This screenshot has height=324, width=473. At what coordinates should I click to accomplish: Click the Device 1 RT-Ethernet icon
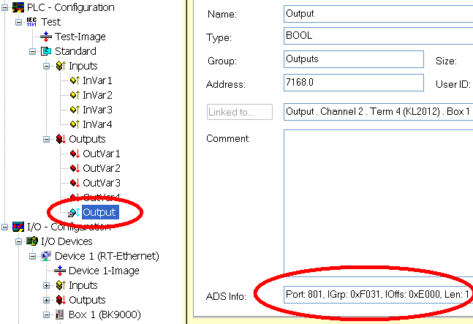(46, 256)
